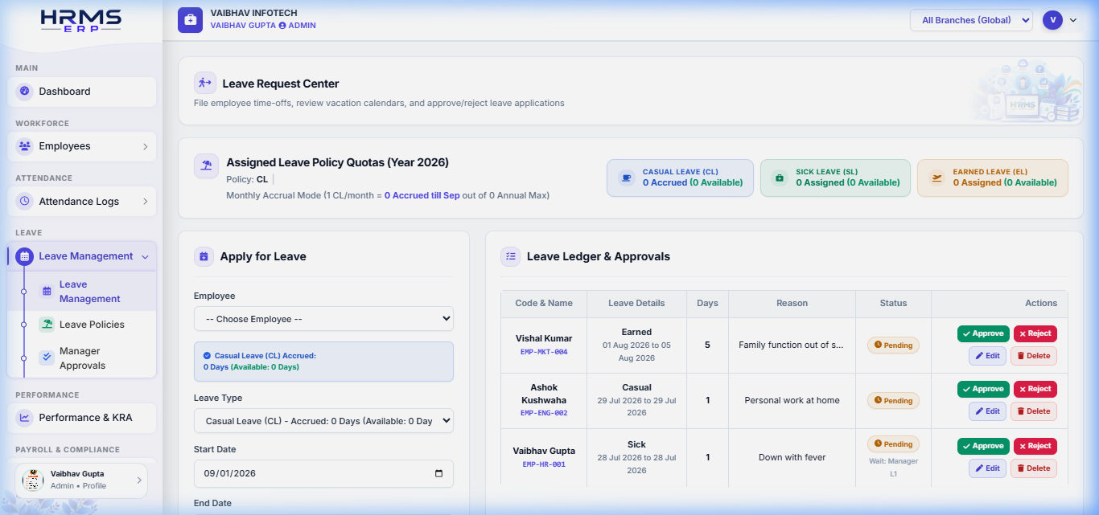Edit Vaibhav Gupta's leave entry
1099x515 pixels.
click(987, 468)
